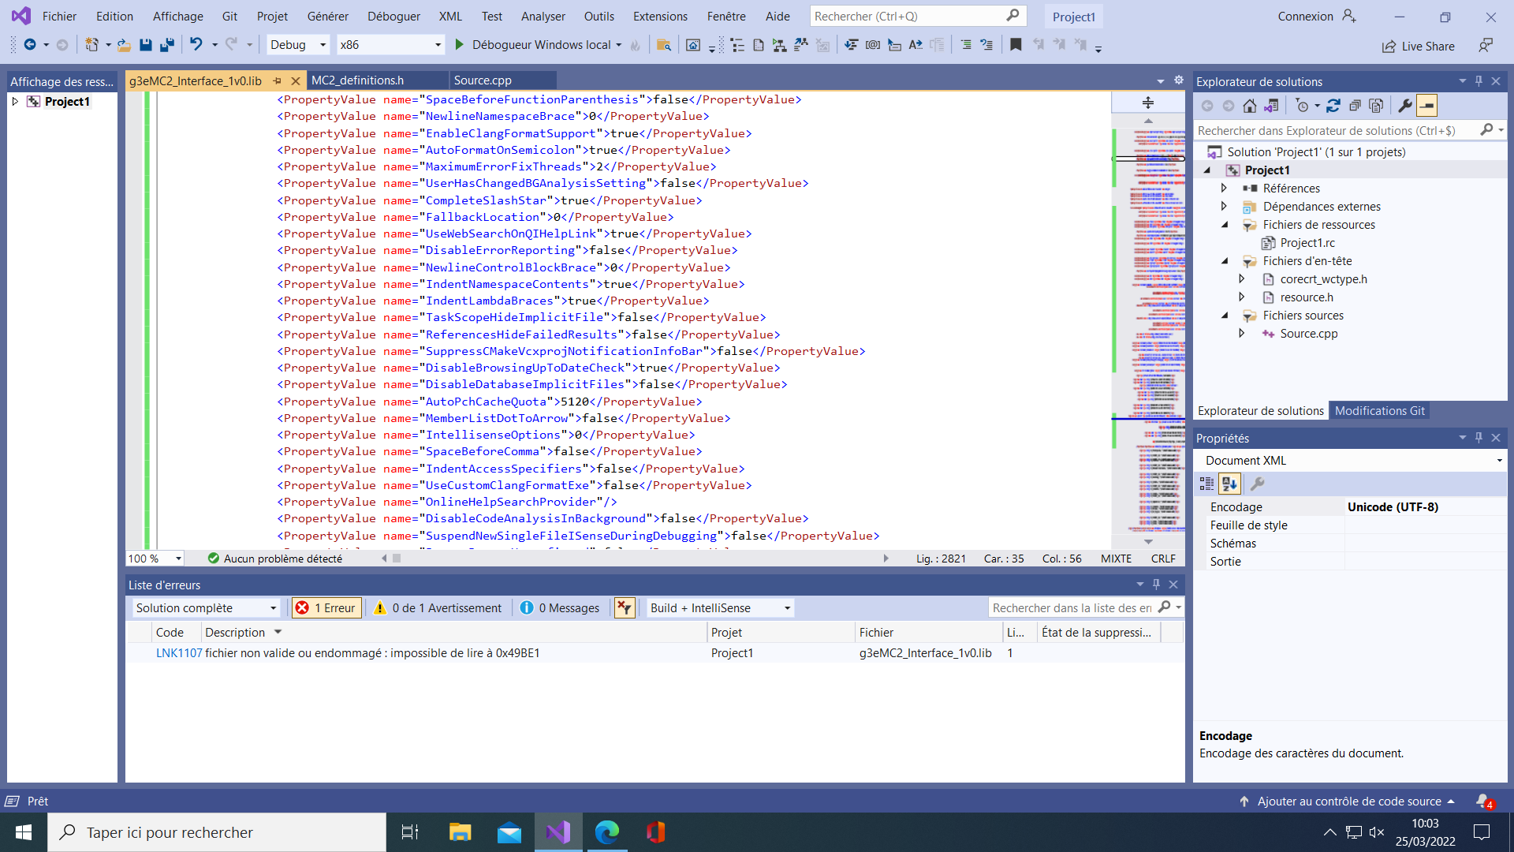This screenshot has height=852, width=1514.
Task: Click the Home icon in Explorateur de solutions
Action: (1250, 106)
